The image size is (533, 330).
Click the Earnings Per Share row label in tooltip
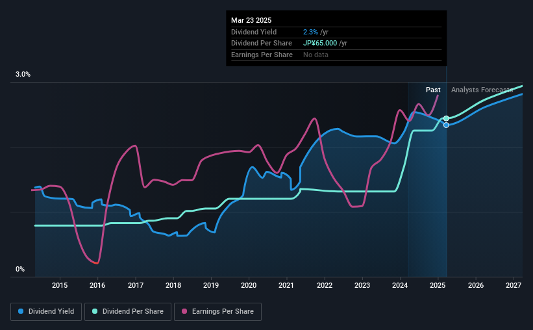pyautogui.click(x=262, y=55)
